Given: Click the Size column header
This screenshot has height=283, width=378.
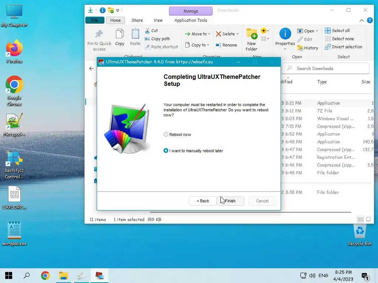Looking at the screenshot, I should coord(366,82).
